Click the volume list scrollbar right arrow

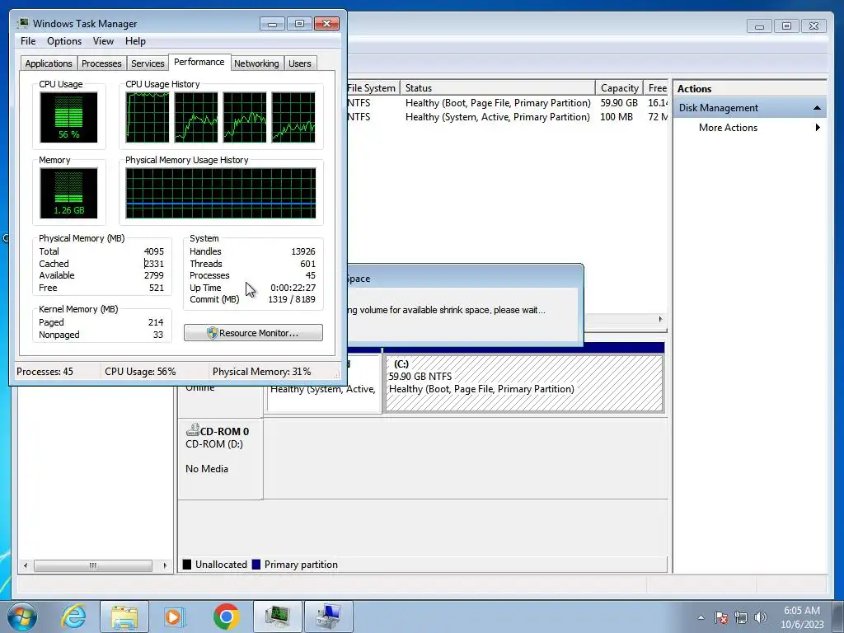[661, 319]
